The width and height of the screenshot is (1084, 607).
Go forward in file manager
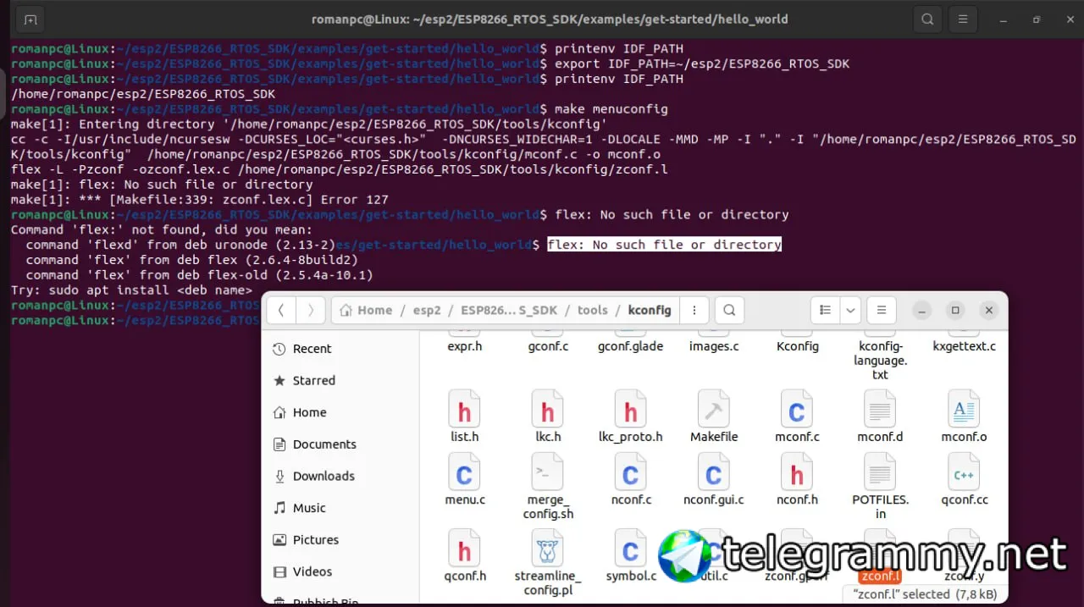click(x=311, y=310)
